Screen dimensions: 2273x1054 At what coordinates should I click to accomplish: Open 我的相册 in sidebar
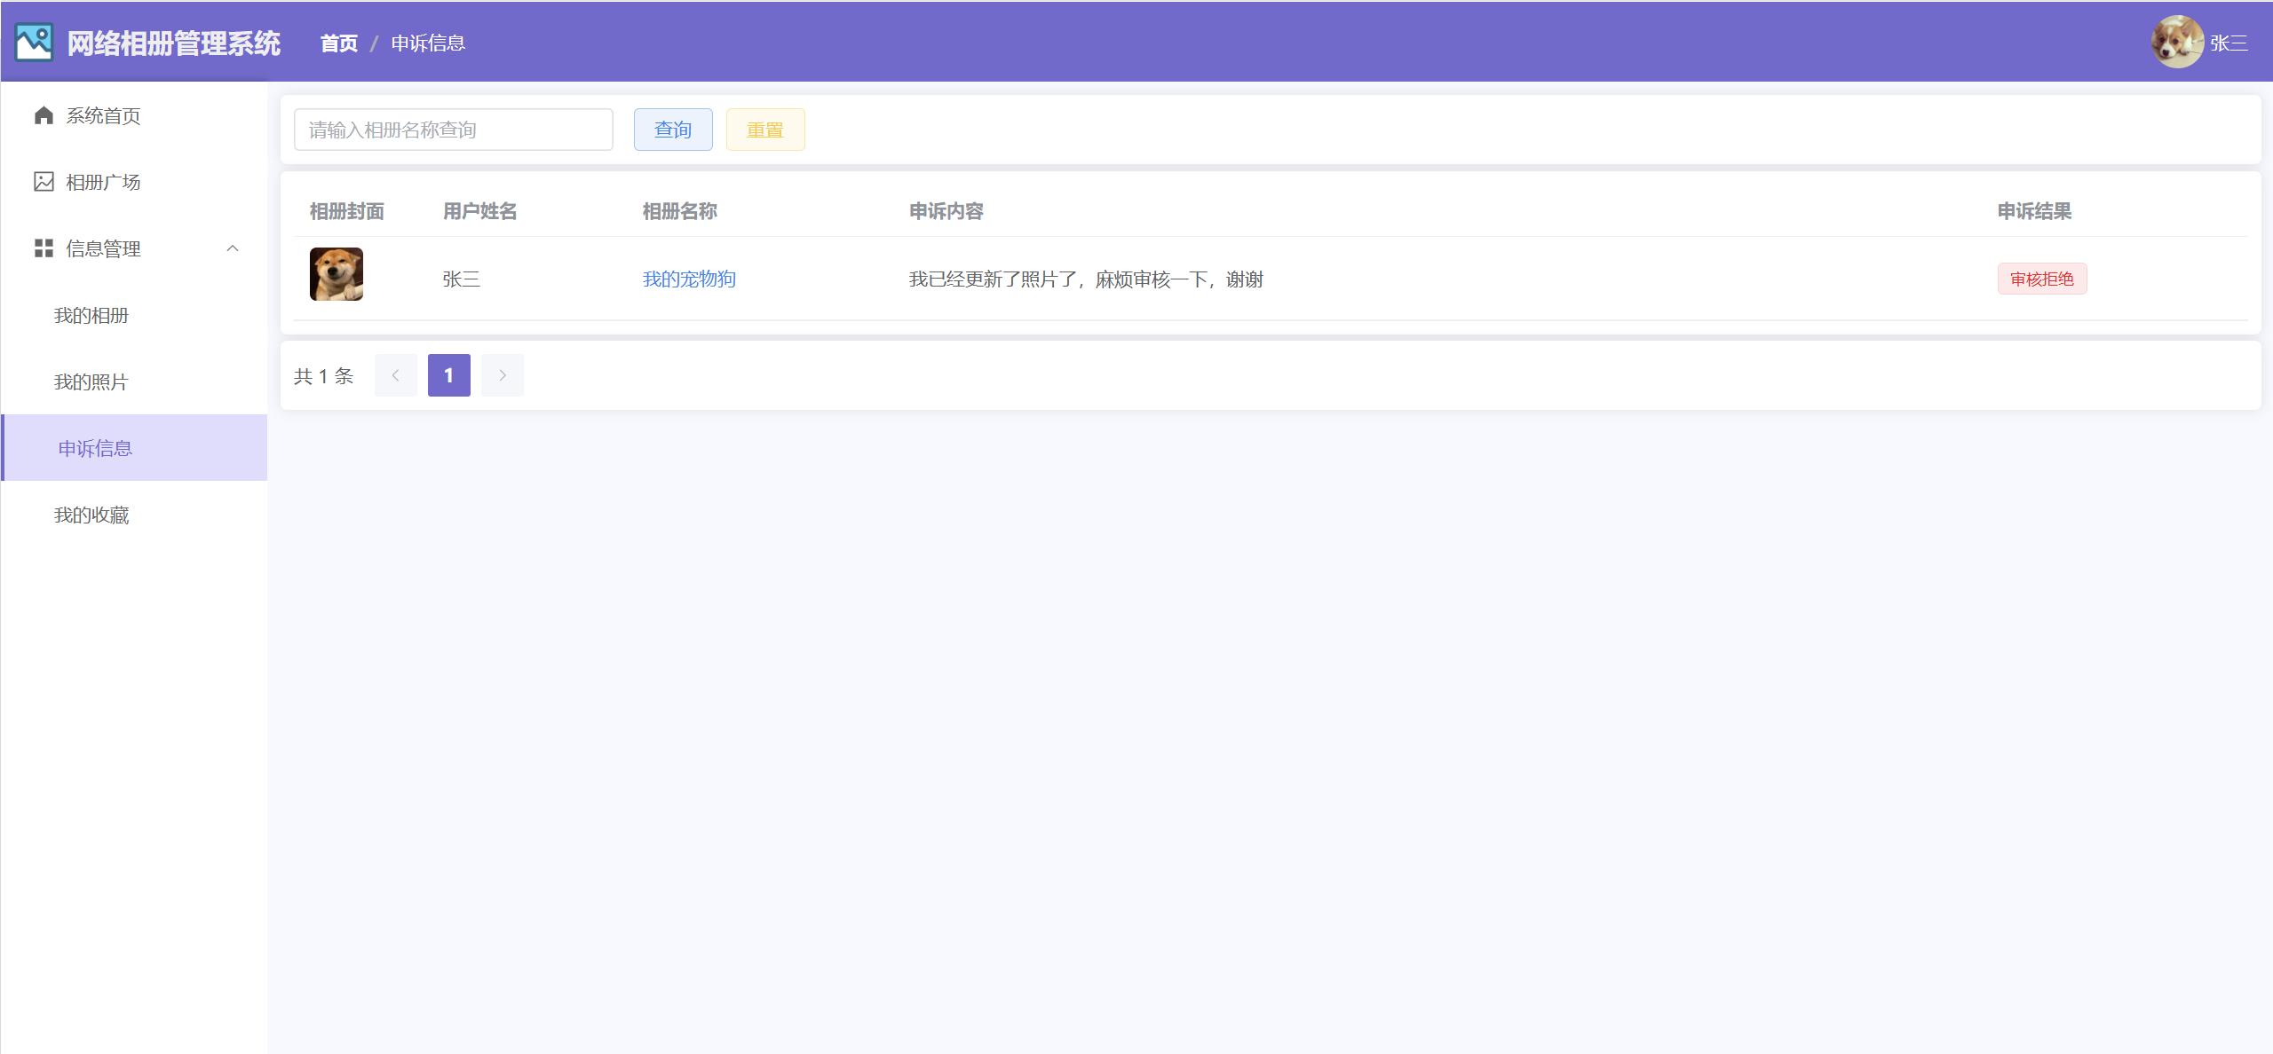tap(91, 315)
